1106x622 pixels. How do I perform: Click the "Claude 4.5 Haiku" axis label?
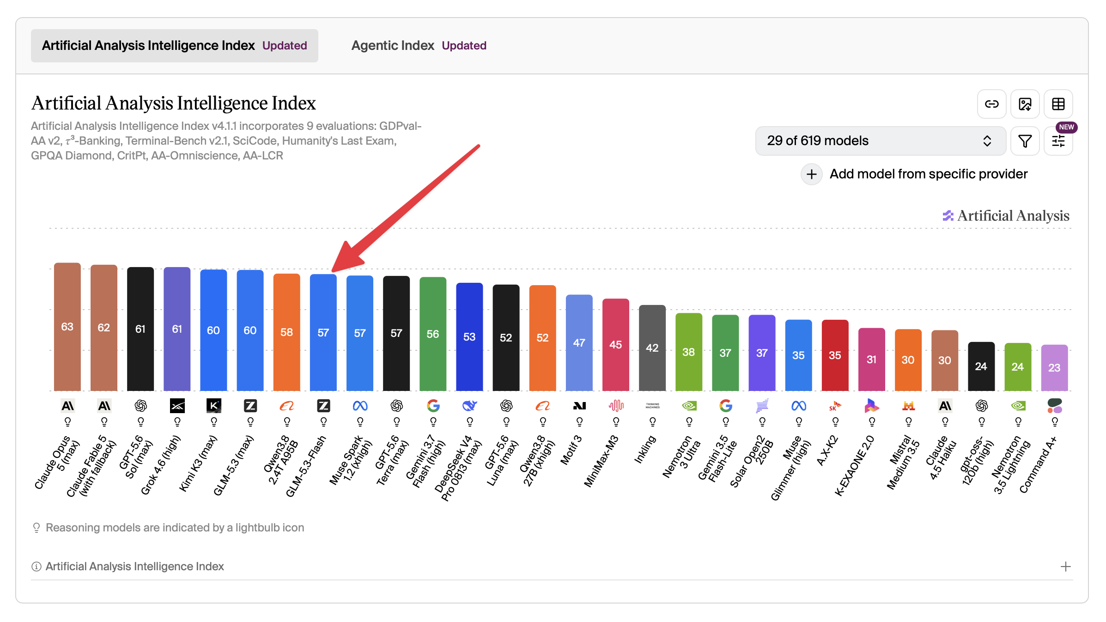tap(941, 457)
